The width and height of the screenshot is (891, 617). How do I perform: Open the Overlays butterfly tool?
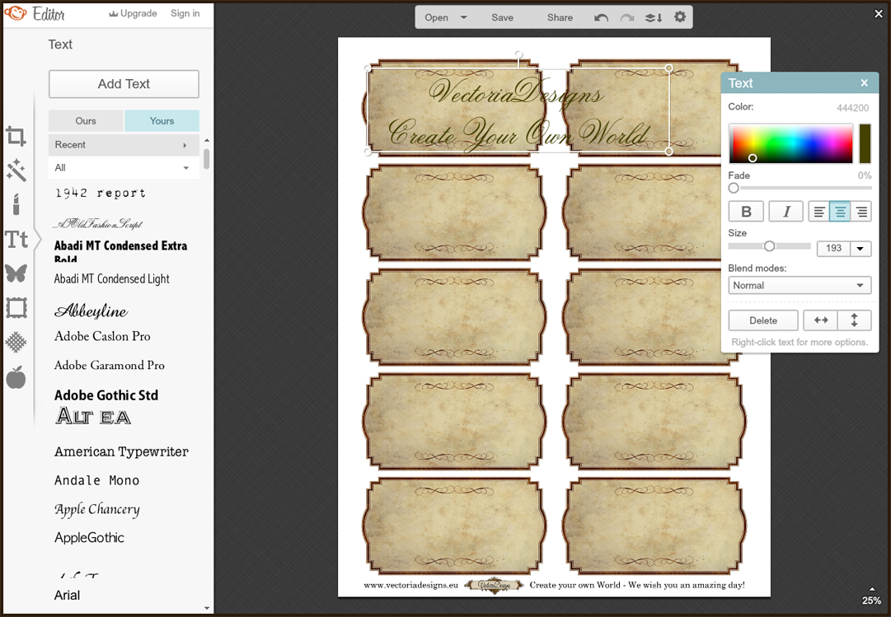point(16,273)
